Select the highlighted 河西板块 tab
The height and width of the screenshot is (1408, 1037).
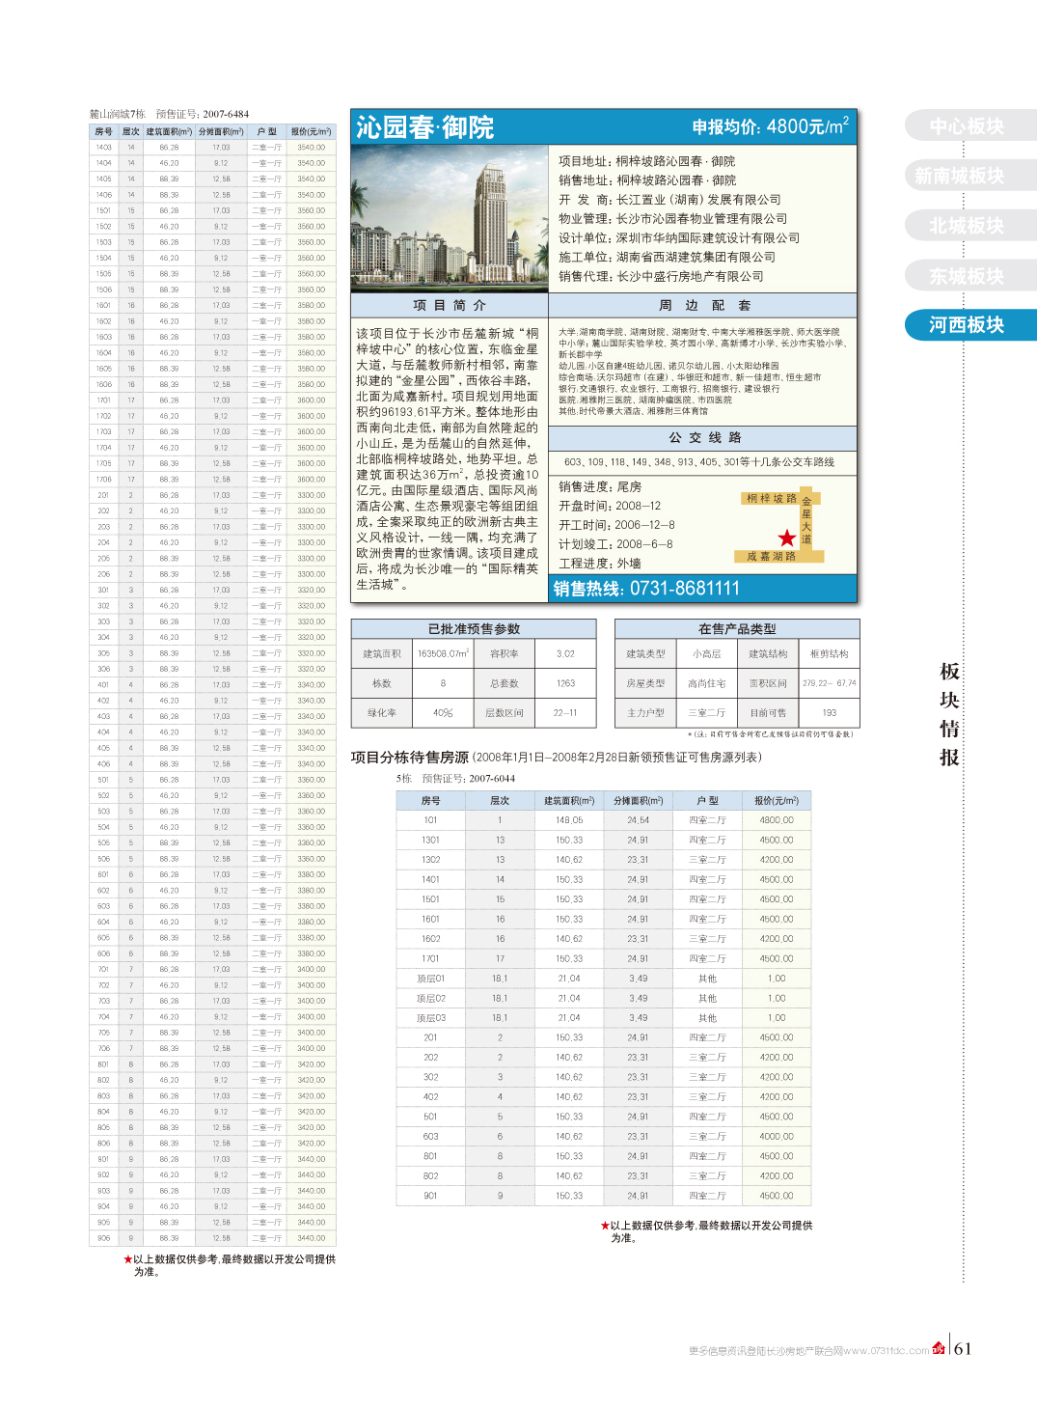pyautogui.click(x=967, y=325)
